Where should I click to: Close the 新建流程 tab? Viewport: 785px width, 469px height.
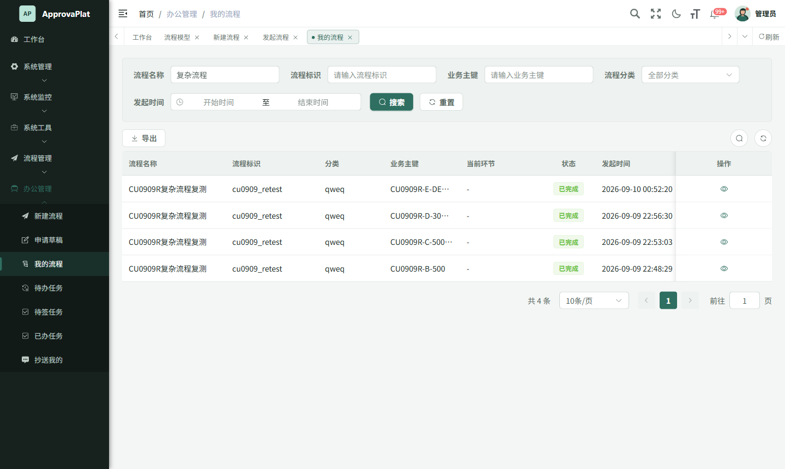(x=246, y=37)
